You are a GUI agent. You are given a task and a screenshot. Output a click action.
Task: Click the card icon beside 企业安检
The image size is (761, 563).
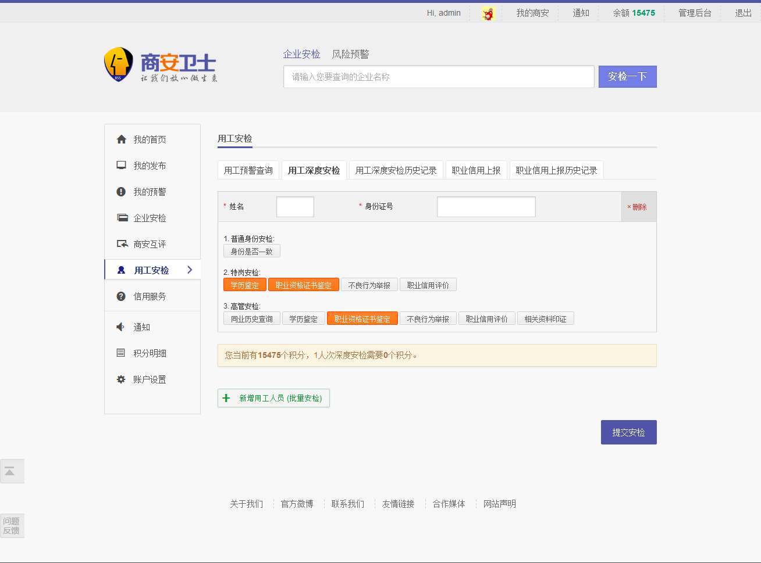tap(122, 218)
